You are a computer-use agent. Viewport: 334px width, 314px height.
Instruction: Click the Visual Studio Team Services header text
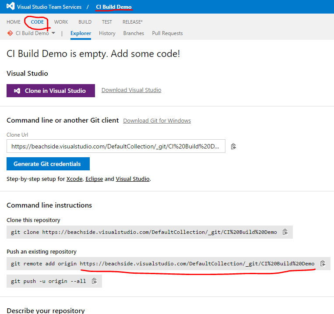pyautogui.click(x=49, y=7)
